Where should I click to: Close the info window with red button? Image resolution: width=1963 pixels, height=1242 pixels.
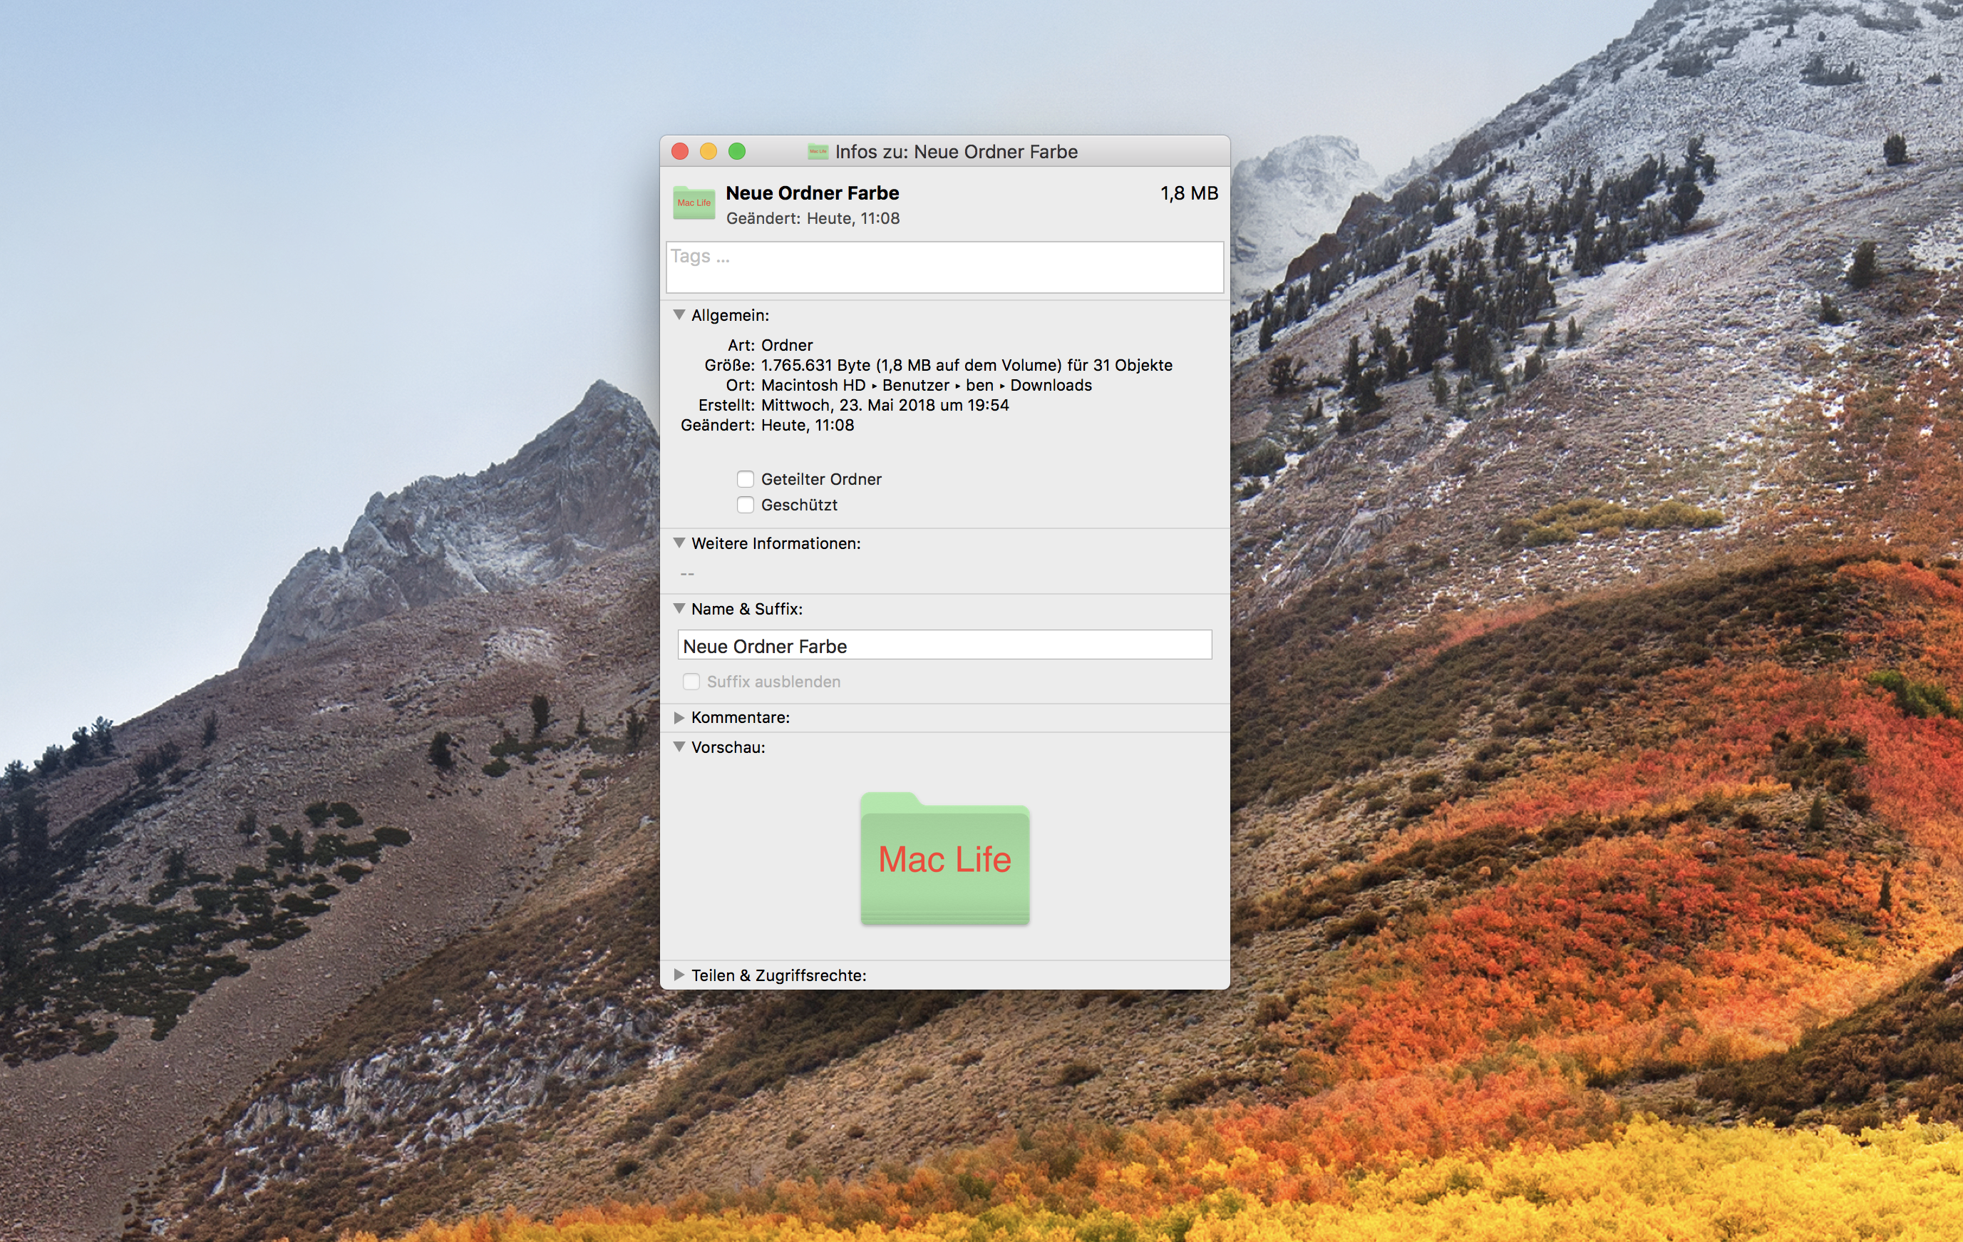(x=680, y=152)
